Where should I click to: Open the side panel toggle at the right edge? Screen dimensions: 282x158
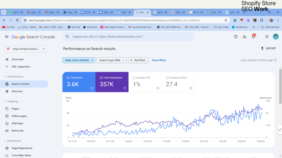[280, 130]
